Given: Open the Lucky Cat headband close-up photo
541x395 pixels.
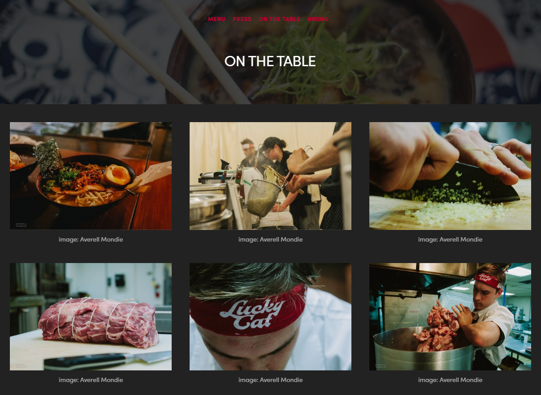Looking at the screenshot, I should coord(270,317).
